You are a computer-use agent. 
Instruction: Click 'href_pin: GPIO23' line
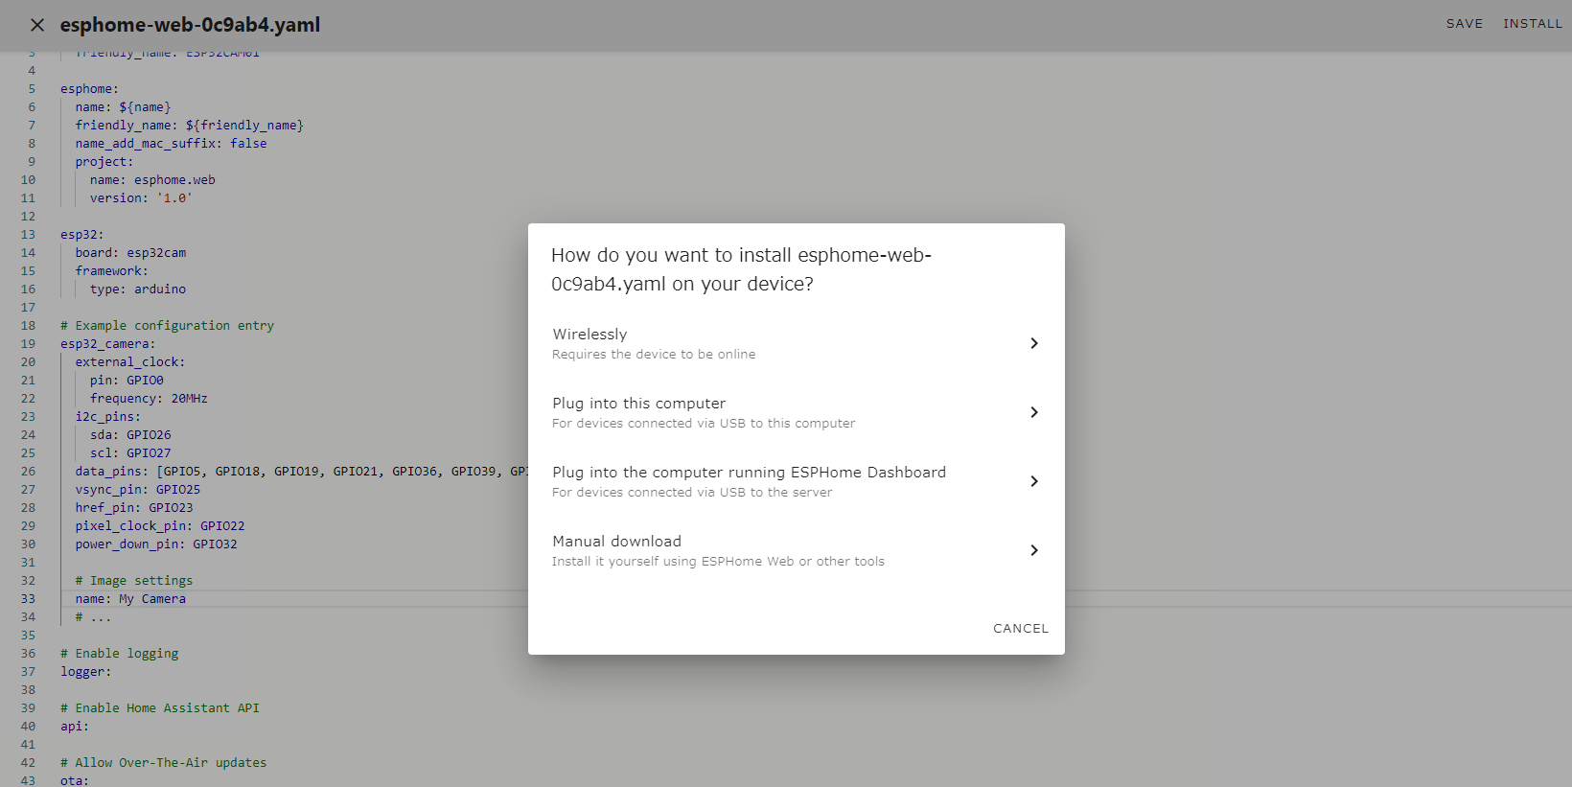tap(134, 508)
